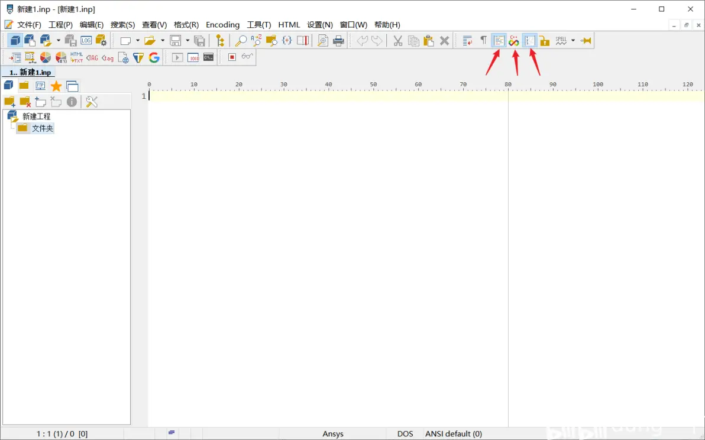The height and width of the screenshot is (440, 705).
Task: Switch to the Favorites star tab
Action: pyautogui.click(x=56, y=86)
